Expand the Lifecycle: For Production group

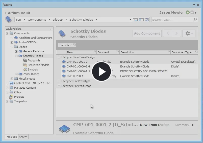[59, 86]
